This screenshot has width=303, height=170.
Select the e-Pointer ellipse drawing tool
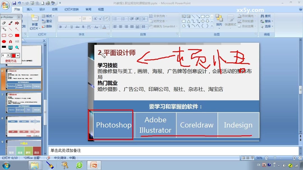point(11,35)
